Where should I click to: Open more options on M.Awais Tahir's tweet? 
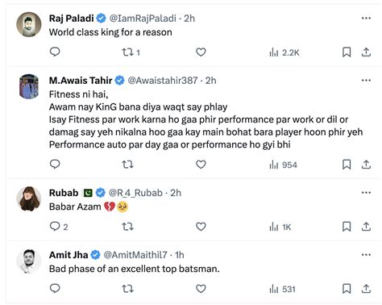(366, 81)
